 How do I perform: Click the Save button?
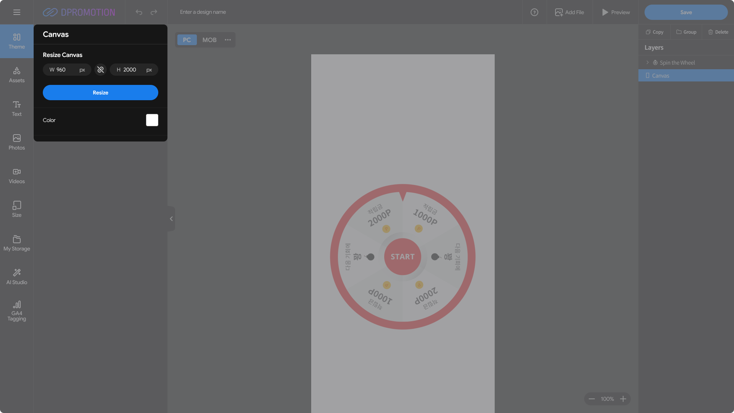(686, 12)
